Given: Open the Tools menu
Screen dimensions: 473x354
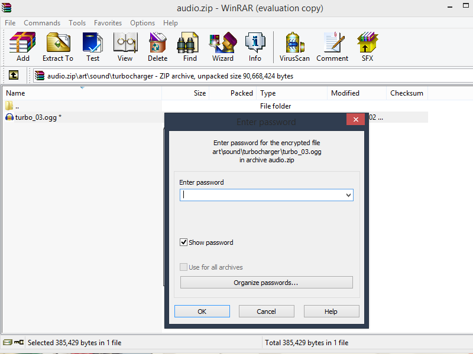Looking at the screenshot, I should point(77,23).
